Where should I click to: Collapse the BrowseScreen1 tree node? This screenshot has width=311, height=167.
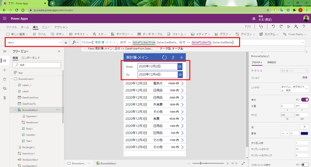[x=12, y=79]
